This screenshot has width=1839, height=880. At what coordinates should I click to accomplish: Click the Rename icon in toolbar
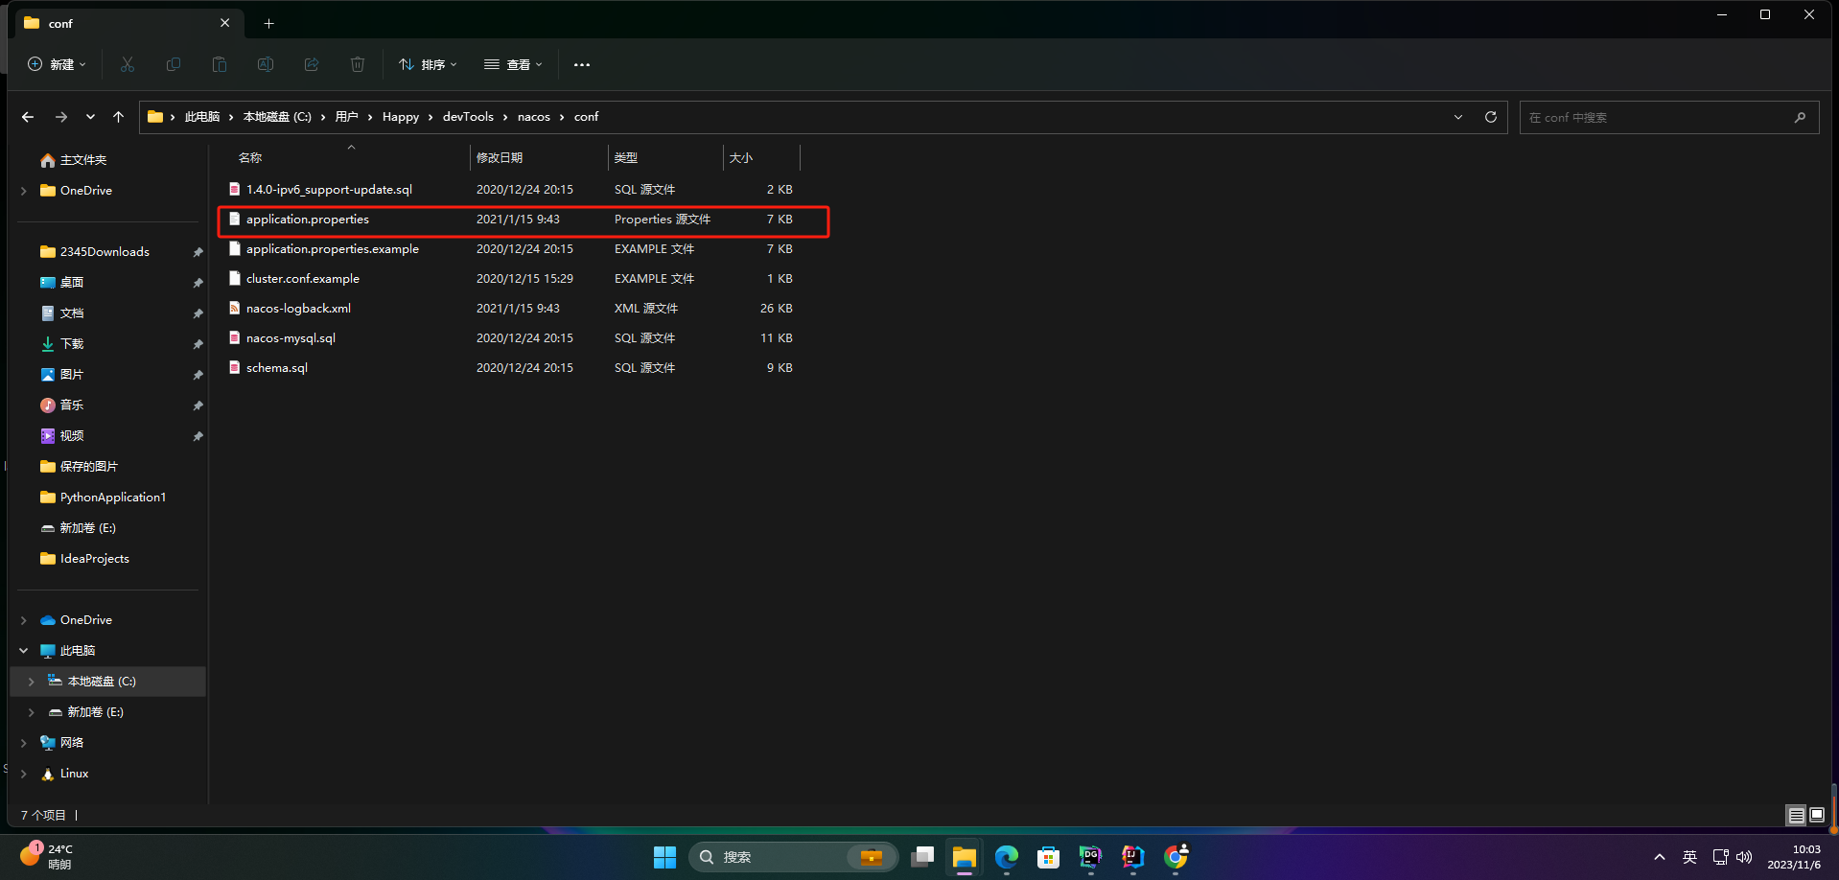(x=266, y=64)
